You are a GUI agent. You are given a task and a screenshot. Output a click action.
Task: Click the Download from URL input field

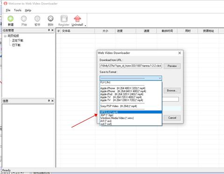coord(131,66)
